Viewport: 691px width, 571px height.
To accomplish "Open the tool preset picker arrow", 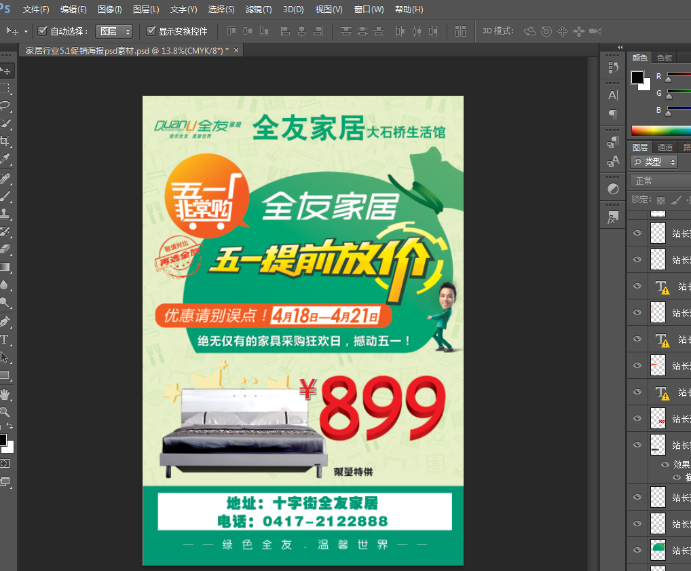I will pos(26,31).
